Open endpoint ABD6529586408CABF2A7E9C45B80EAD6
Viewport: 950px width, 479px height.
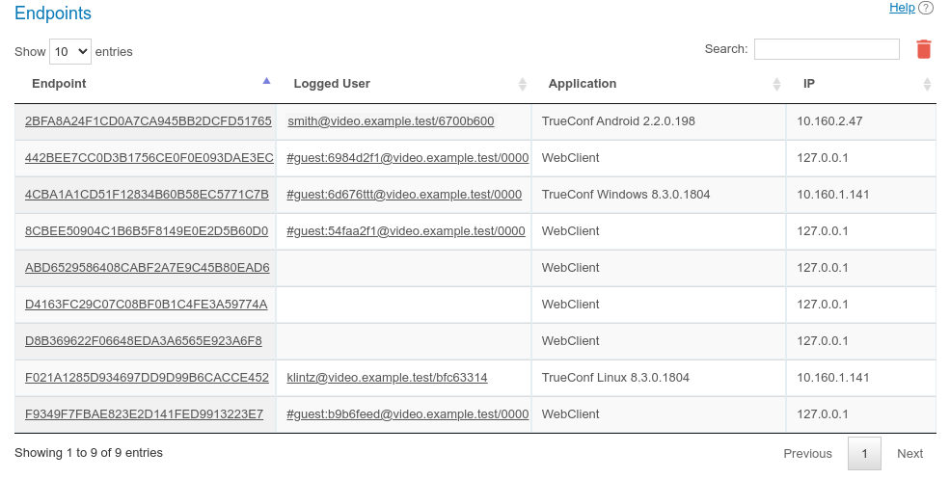coord(147,268)
